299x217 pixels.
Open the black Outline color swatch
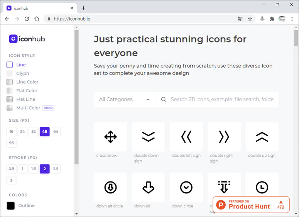[x=10, y=205]
